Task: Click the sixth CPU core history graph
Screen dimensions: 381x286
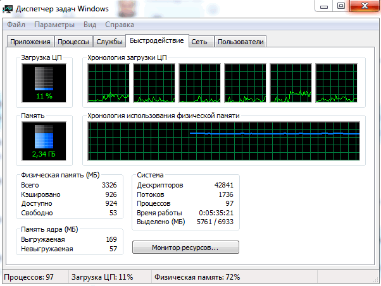Action: 336,83
